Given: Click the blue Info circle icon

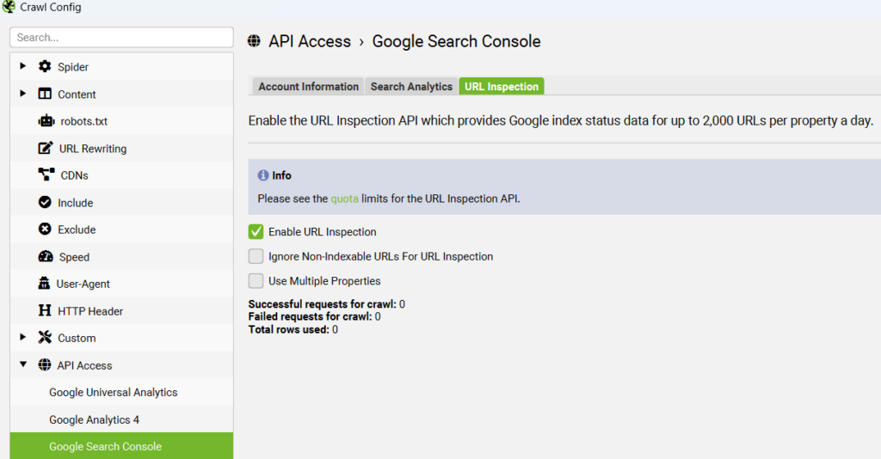Looking at the screenshot, I should click(x=263, y=175).
